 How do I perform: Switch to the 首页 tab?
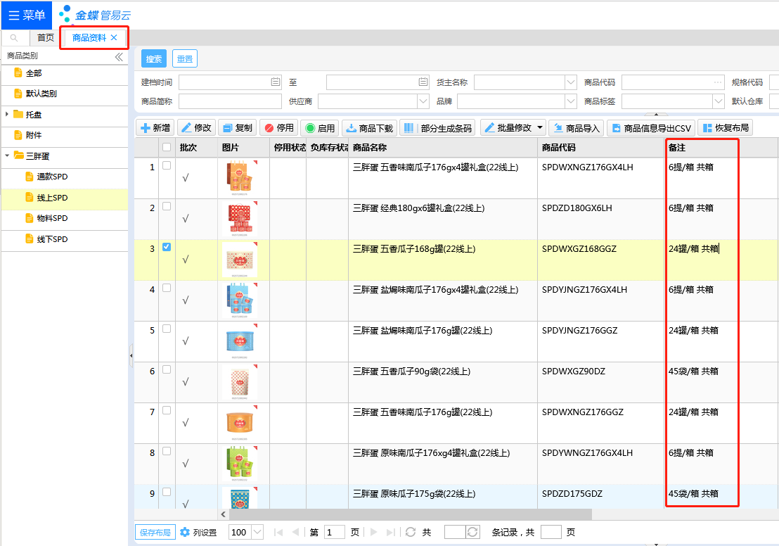point(45,38)
